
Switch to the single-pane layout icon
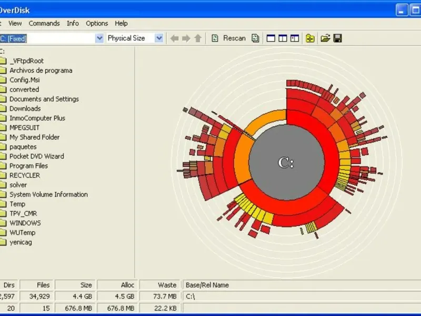(x=271, y=38)
